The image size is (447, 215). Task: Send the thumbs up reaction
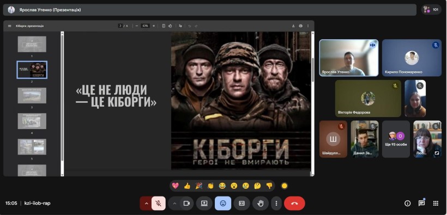pyautogui.click(x=187, y=186)
